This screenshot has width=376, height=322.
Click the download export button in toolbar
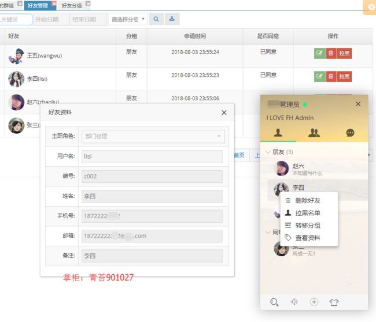tap(172, 19)
